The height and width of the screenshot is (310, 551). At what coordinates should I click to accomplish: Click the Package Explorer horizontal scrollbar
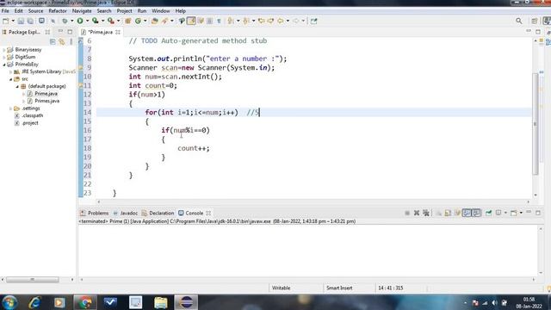33,280
